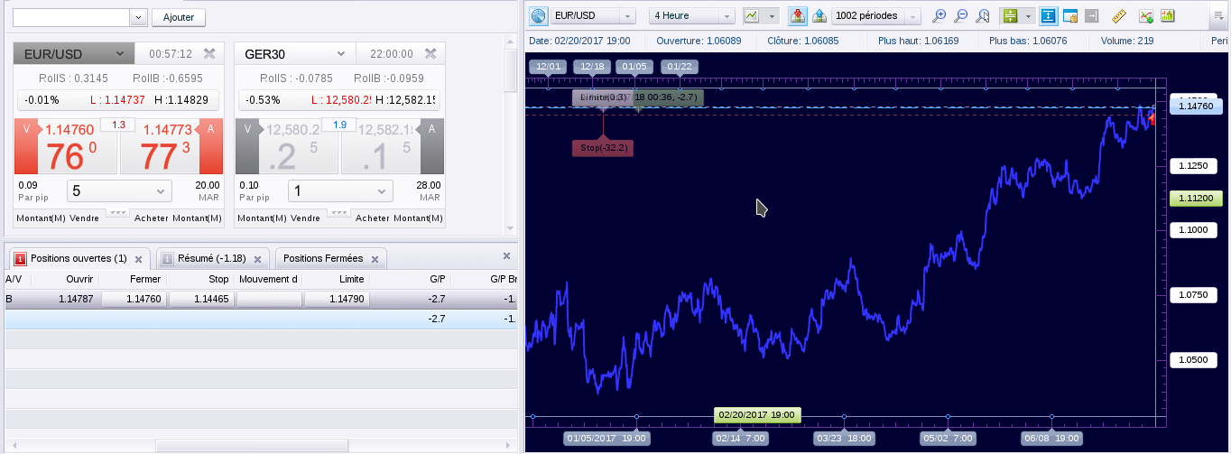Close the EUR/USD rate tile

tap(210, 54)
